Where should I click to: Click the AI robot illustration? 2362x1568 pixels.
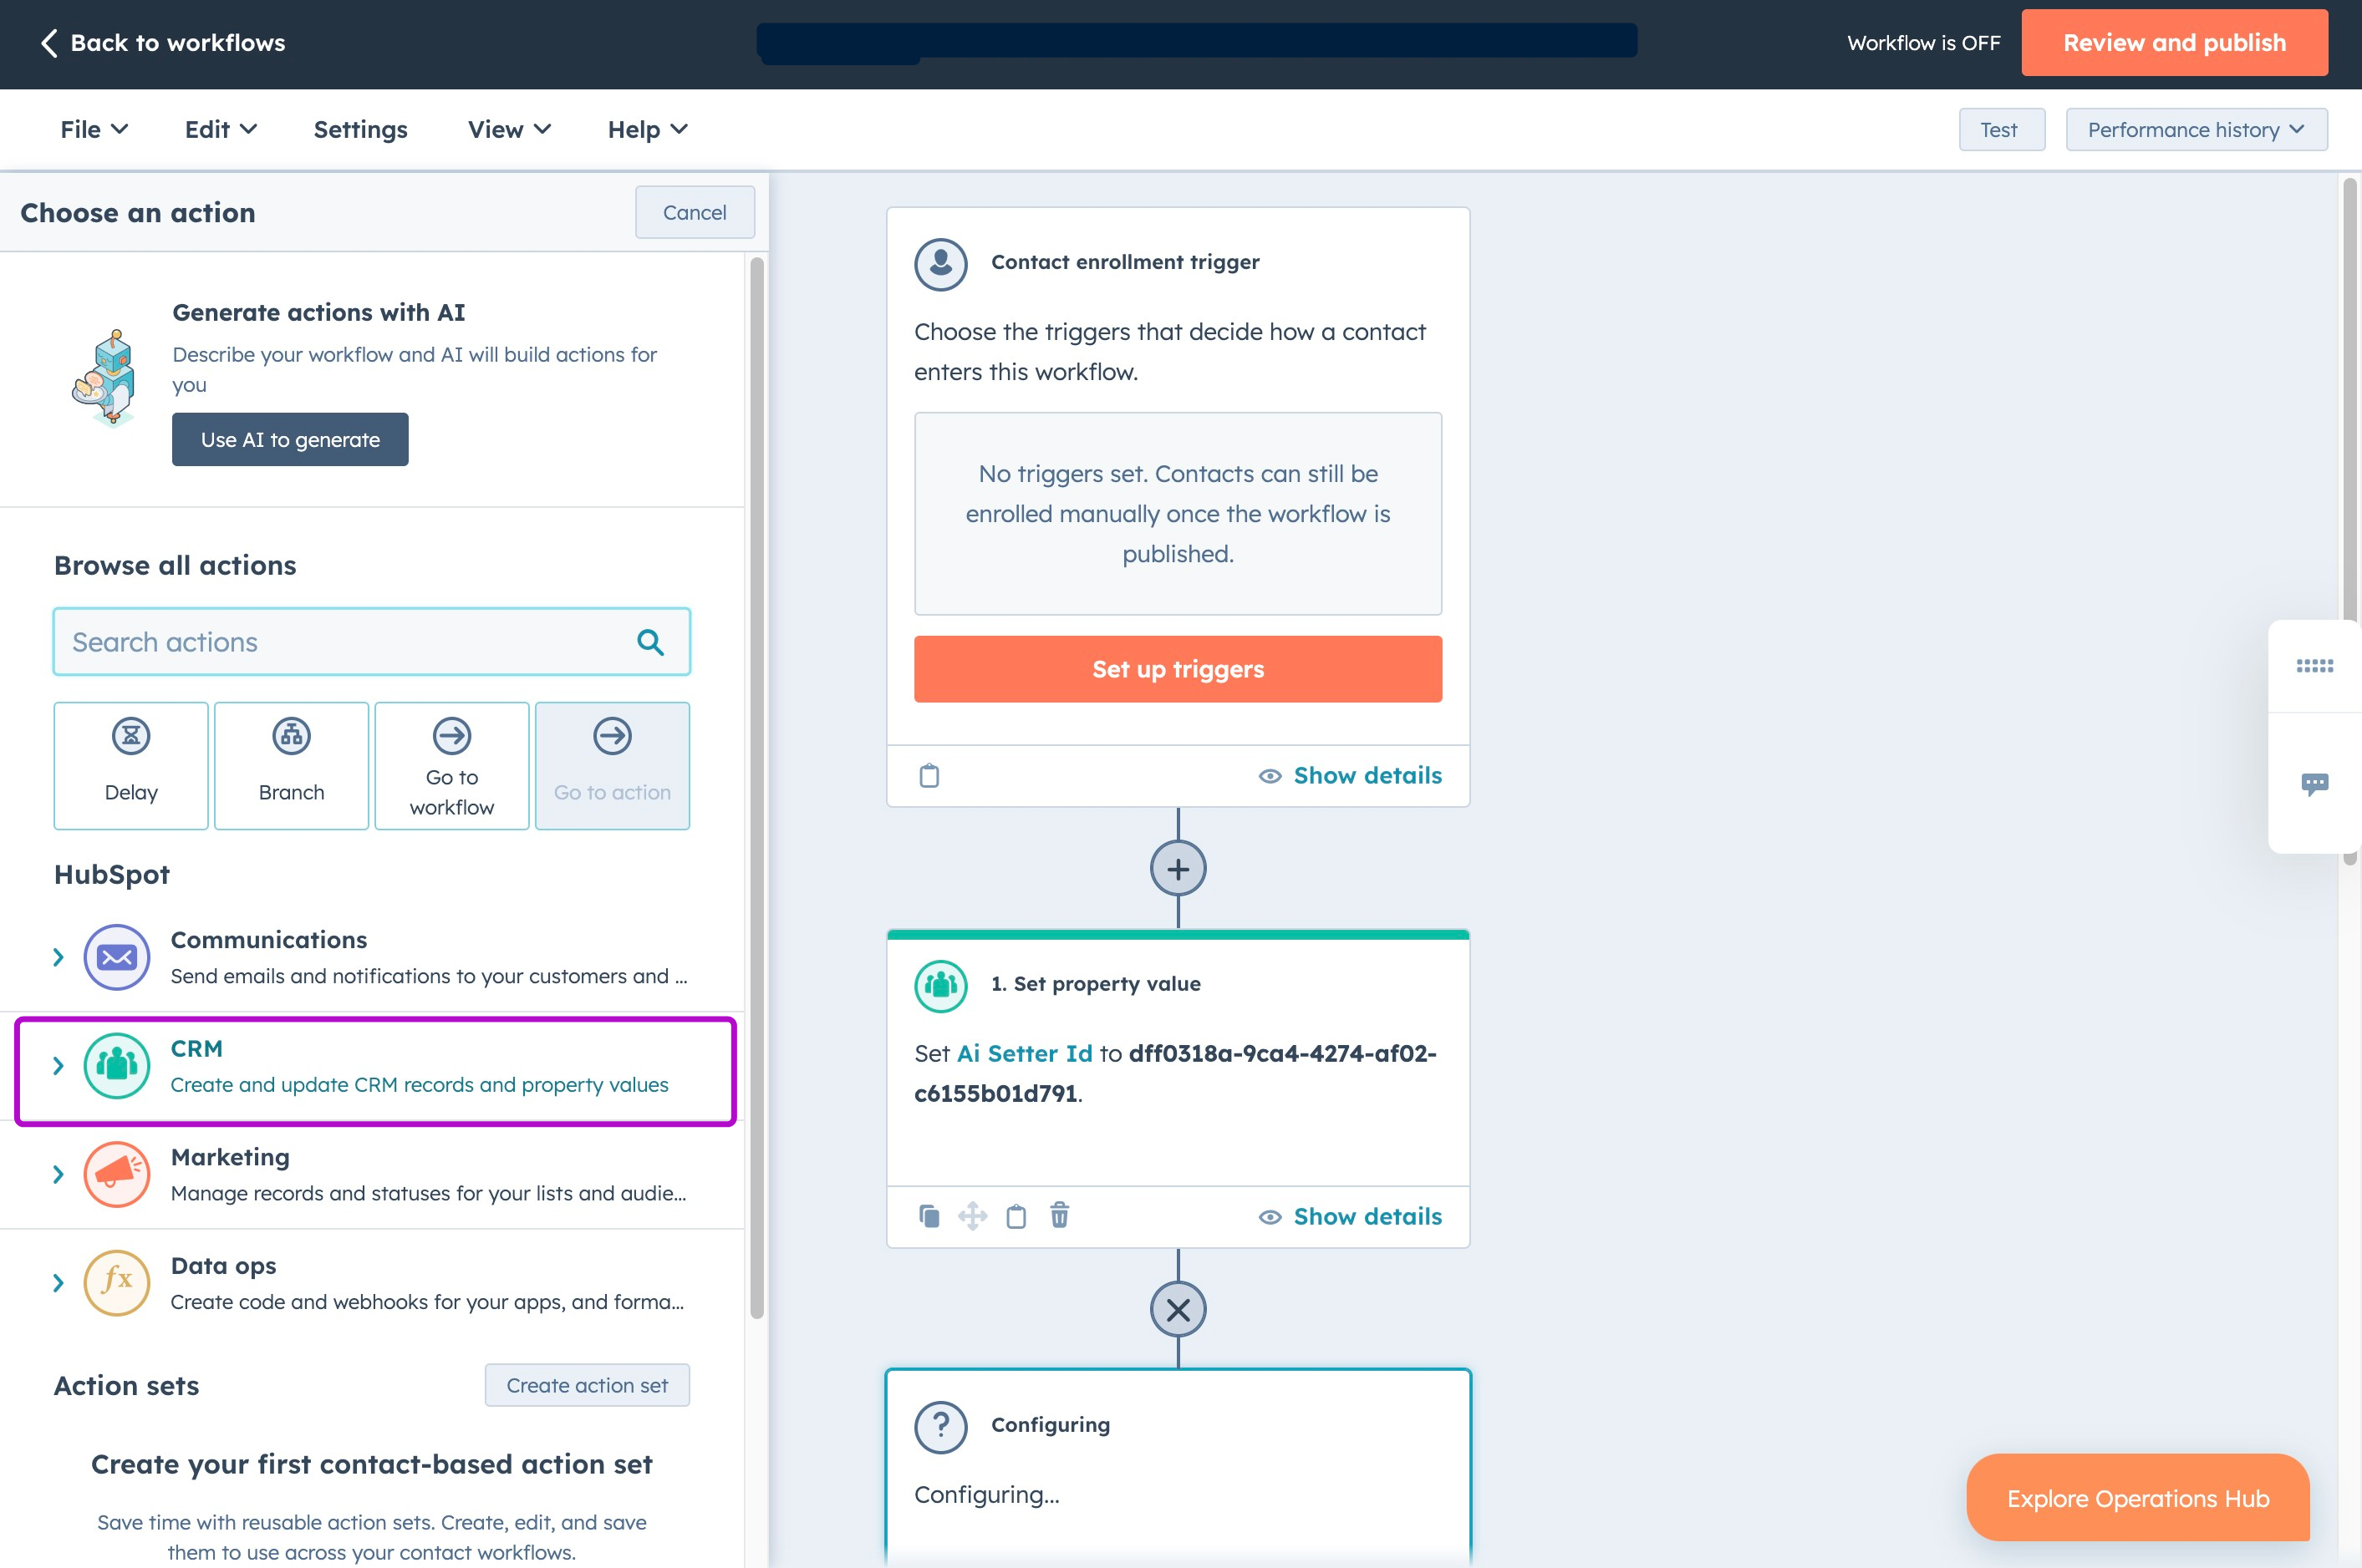coord(105,378)
